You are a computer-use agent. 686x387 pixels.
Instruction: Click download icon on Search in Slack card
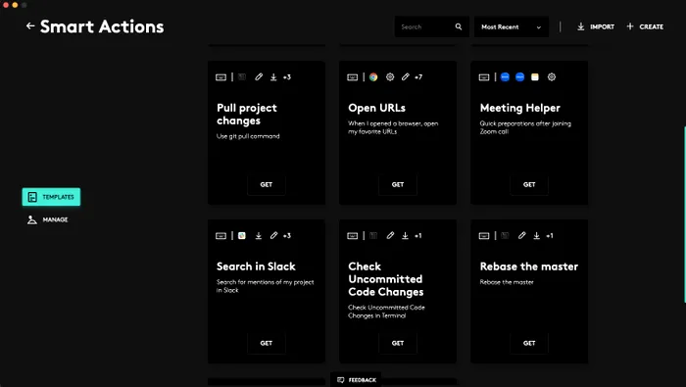pos(259,236)
